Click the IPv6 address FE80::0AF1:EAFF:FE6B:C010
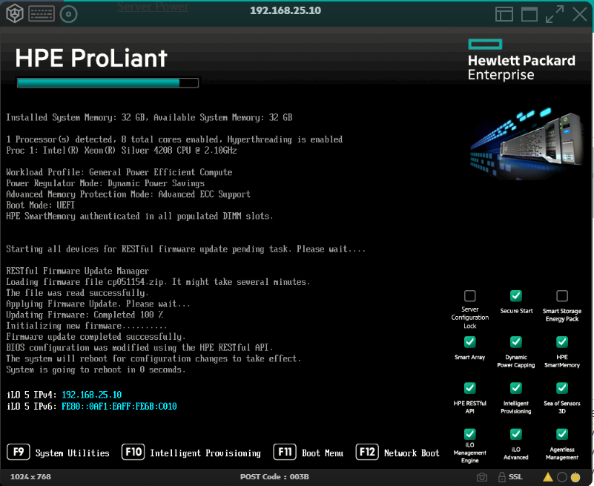Image resolution: width=594 pixels, height=486 pixels. pyautogui.click(x=119, y=407)
